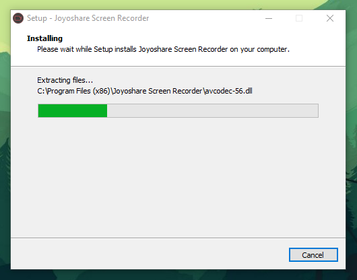The height and width of the screenshot is (280, 357).
Task: Minimize the Setup window
Action: tap(269, 18)
